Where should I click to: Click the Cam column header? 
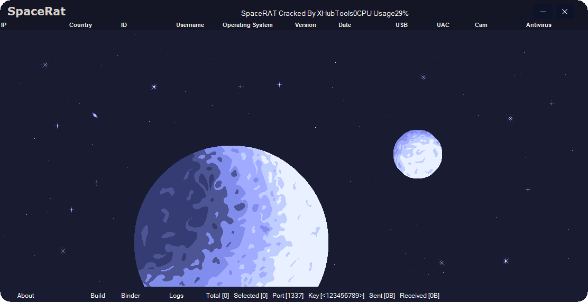coord(481,25)
